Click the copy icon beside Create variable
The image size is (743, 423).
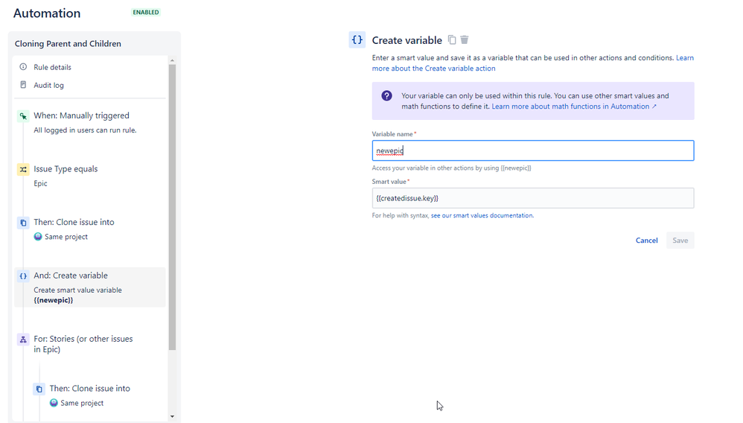point(452,39)
